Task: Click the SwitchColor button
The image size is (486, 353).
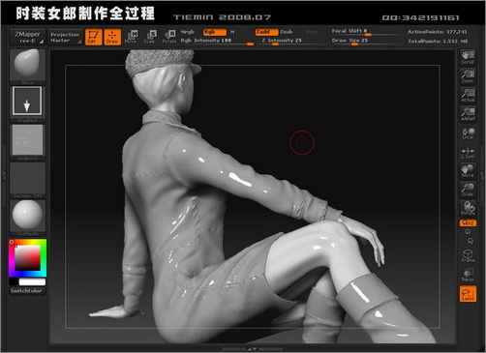Action: (x=27, y=291)
